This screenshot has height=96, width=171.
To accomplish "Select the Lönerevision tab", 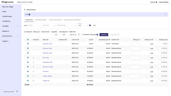I will 29,20.
